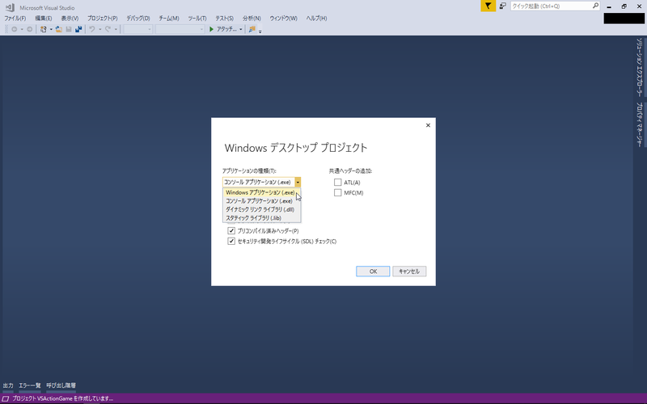Screen dimensions: 647x404
Task: Click the Visual Studio logo icon
Action: 10,7
